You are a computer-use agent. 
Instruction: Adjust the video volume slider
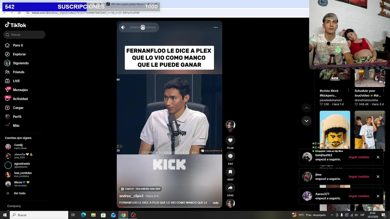coord(143,27)
